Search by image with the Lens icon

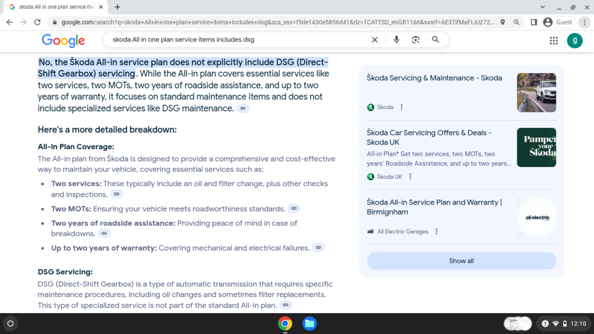416,39
